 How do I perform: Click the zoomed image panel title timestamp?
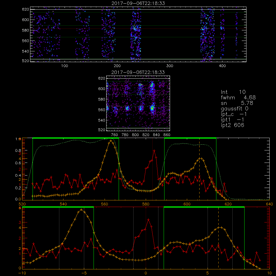click(138, 72)
